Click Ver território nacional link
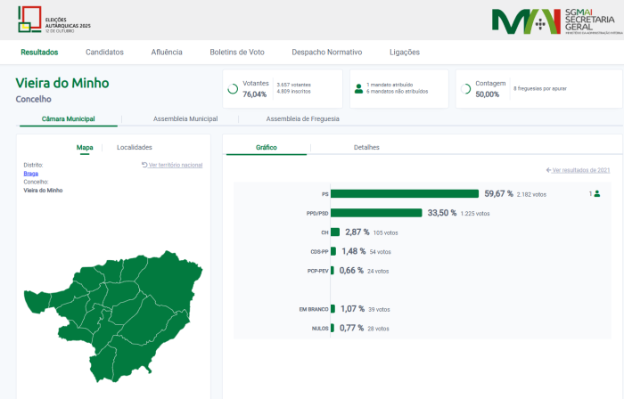624x399 pixels. point(172,165)
